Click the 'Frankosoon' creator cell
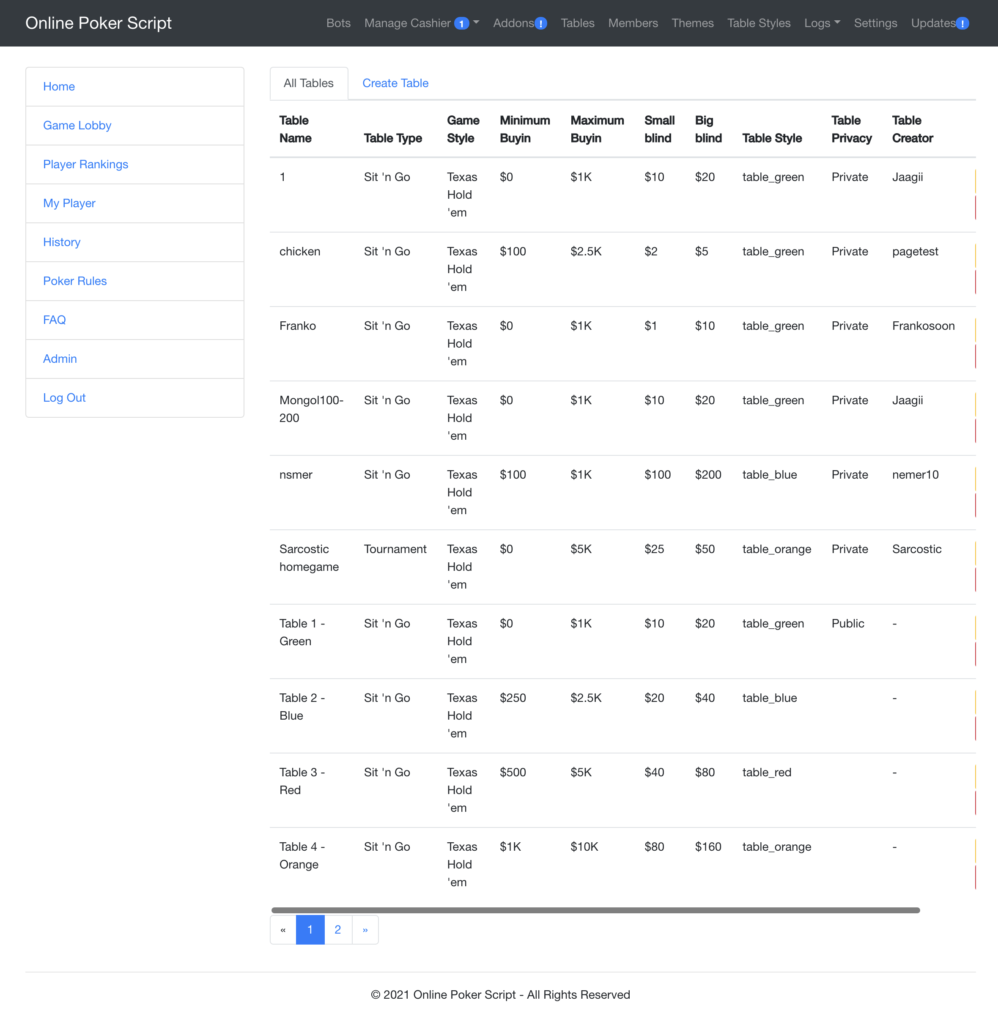The image size is (998, 1019). coord(923,326)
